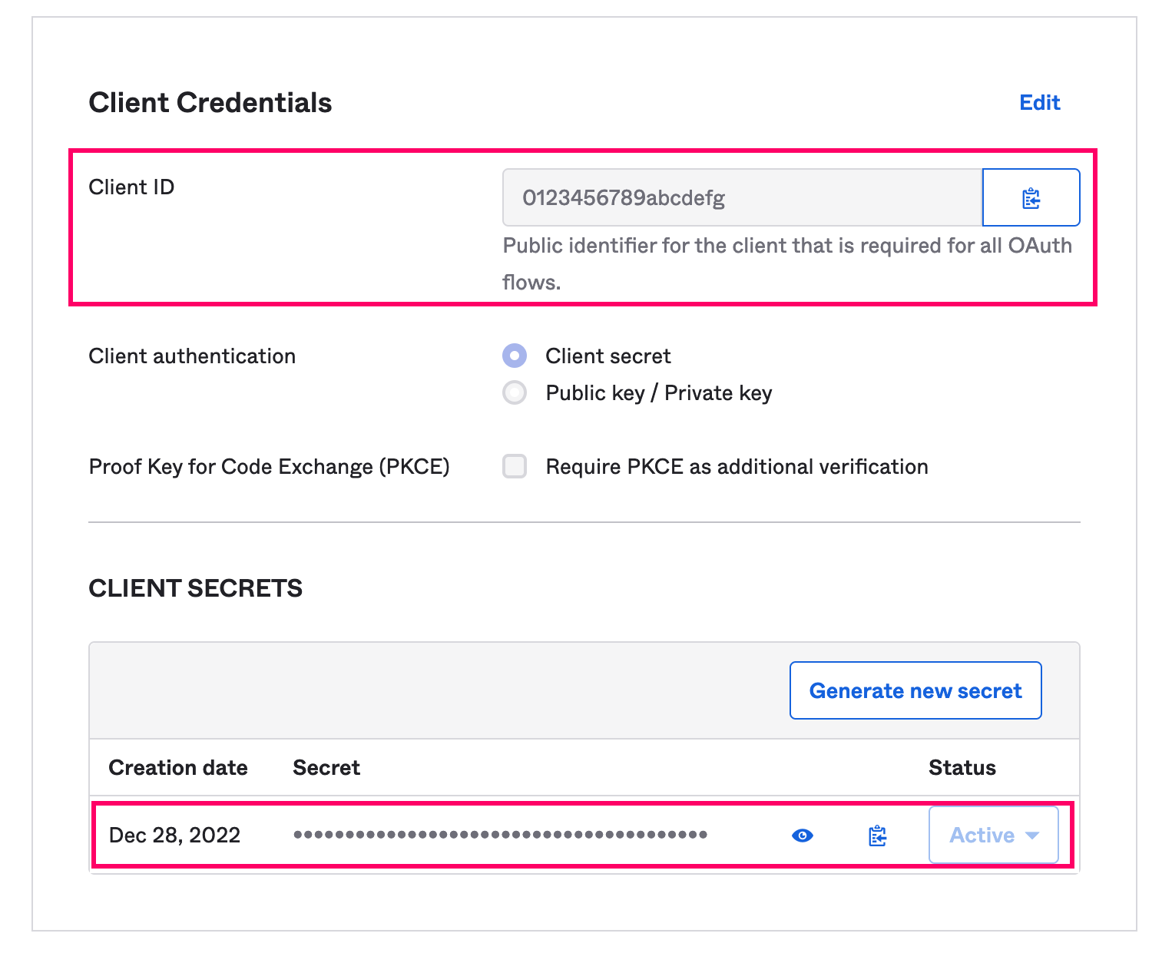Viewport: 1172px width, 963px height.
Task: Click the Creation date column header
Action: (x=178, y=767)
